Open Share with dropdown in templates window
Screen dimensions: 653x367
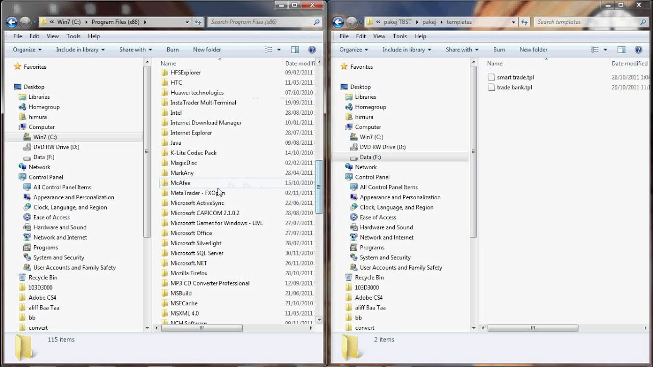coord(462,49)
